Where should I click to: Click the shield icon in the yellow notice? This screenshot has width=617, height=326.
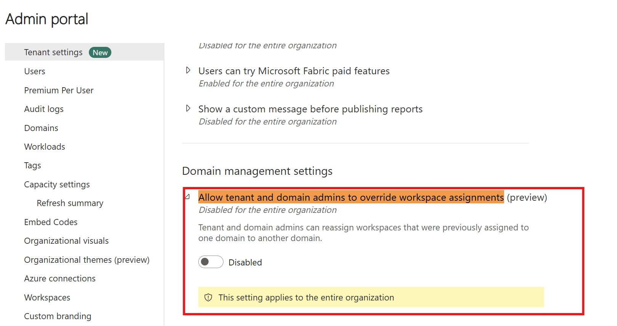click(x=208, y=297)
